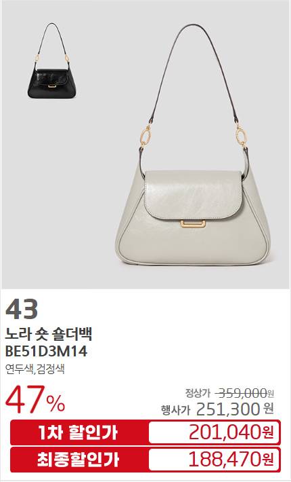291x482 pixels.
Task: Open the 노라 숏 숄더백 product title
Action: (x=49, y=334)
